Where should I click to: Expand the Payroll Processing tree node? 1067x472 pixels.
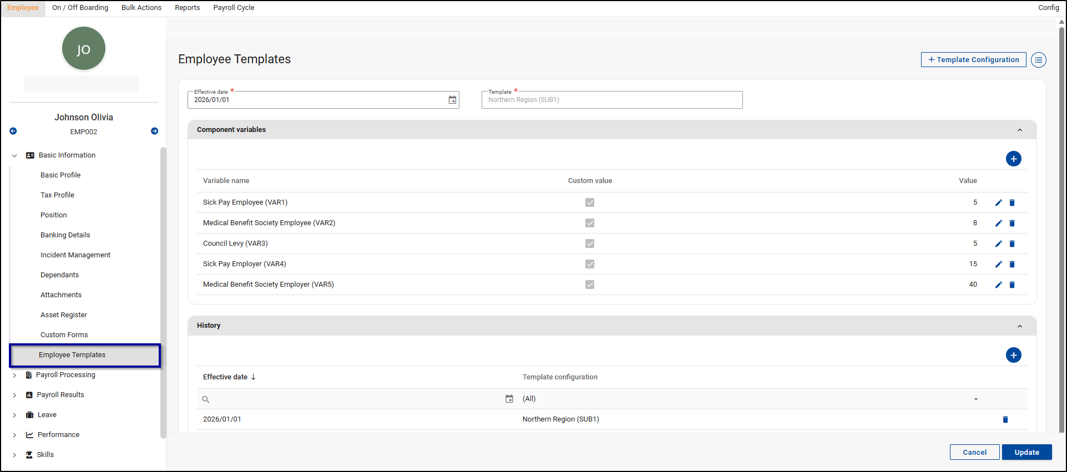[x=14, y=375]
